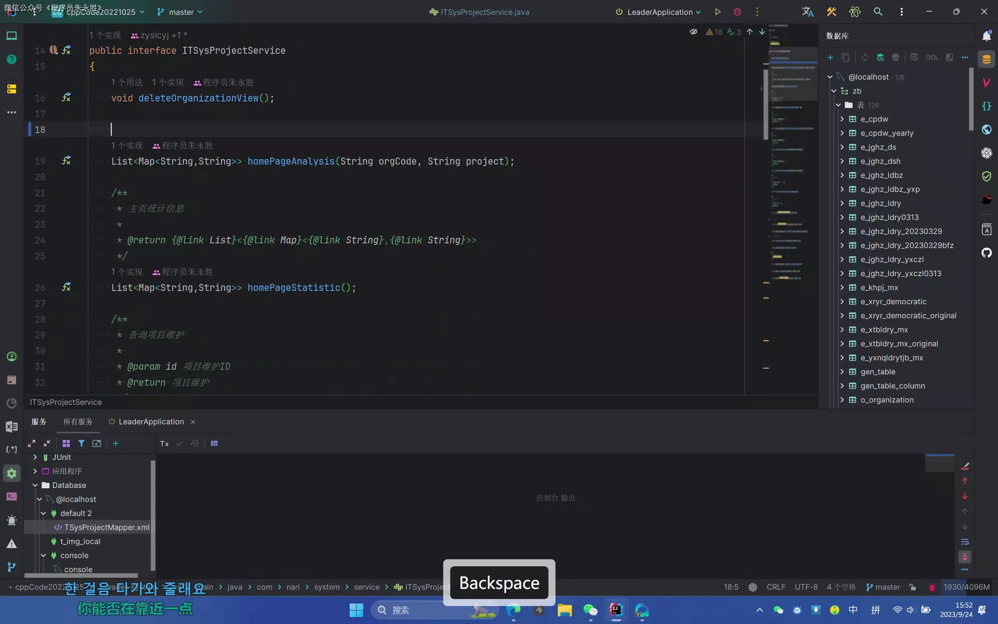Viewport: 998px width, 624px height.
Task: Click the filter icon in services toolbar
Action: [x=81, y=443]
